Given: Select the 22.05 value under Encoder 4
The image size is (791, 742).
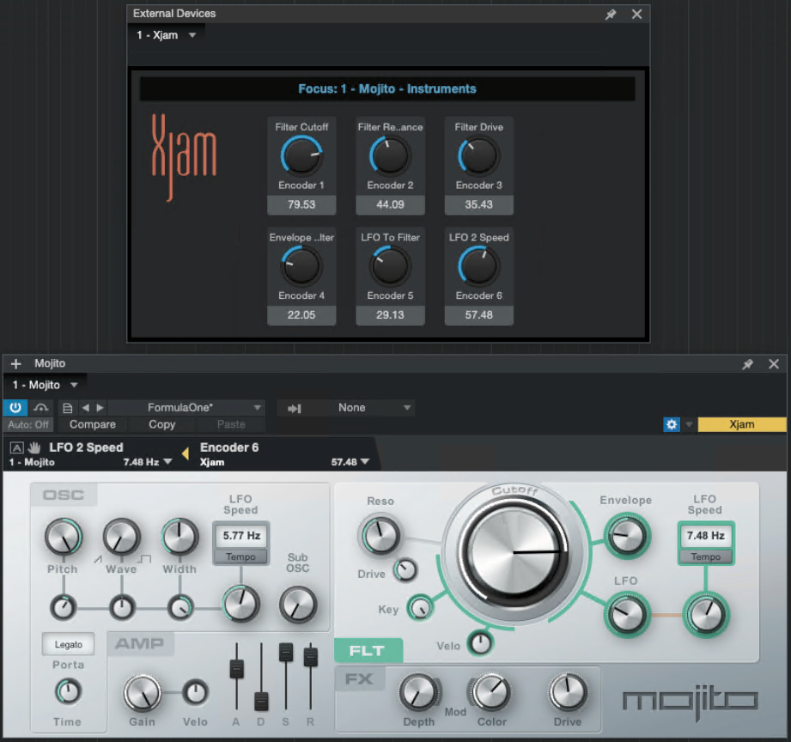Looking at the screenshot, I should click(301, 315).
